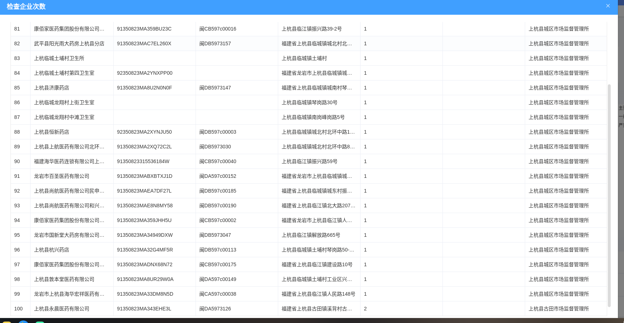Screen dimensions: 624x323
Task: Click credit code 92350823MA2YNXPP00
Action: pos(144,73)
